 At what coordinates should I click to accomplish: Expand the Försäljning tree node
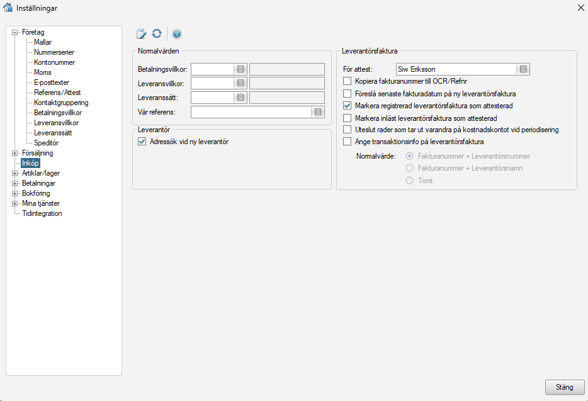[15, 153]
